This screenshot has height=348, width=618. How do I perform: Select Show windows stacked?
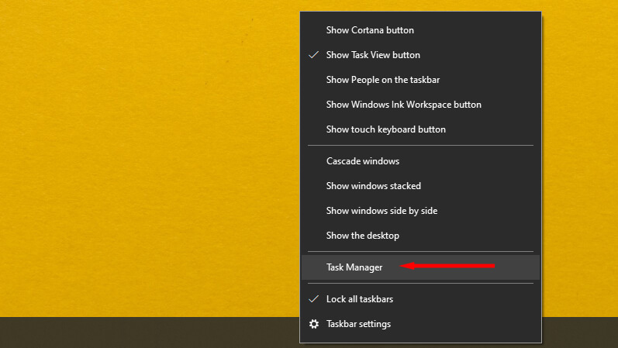[373, 186]
